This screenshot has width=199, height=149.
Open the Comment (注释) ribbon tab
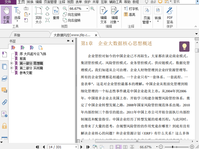[x=62, y=2]
